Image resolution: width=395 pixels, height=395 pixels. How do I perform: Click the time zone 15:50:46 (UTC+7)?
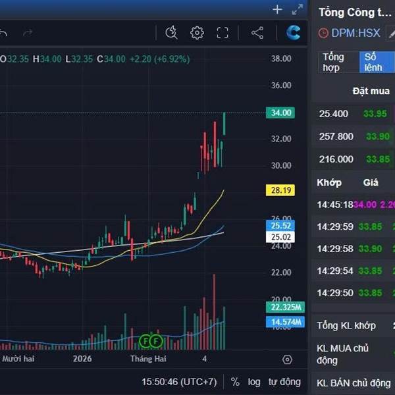[179, 382]
